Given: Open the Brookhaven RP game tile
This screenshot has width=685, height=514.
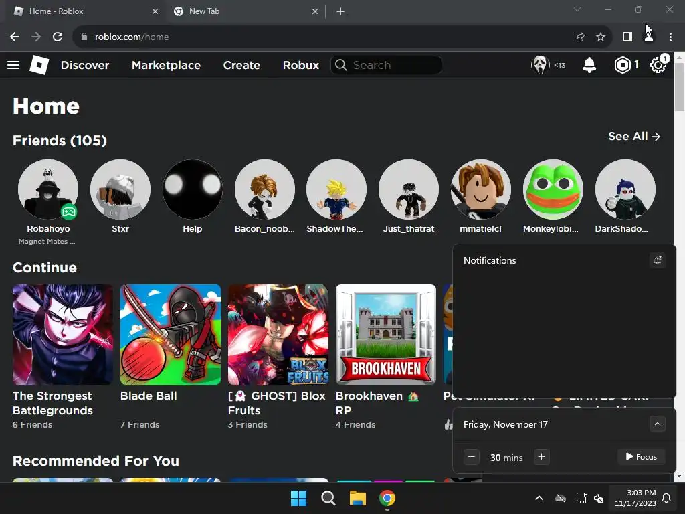Looking at the screenshot, I should click(386, 335).
